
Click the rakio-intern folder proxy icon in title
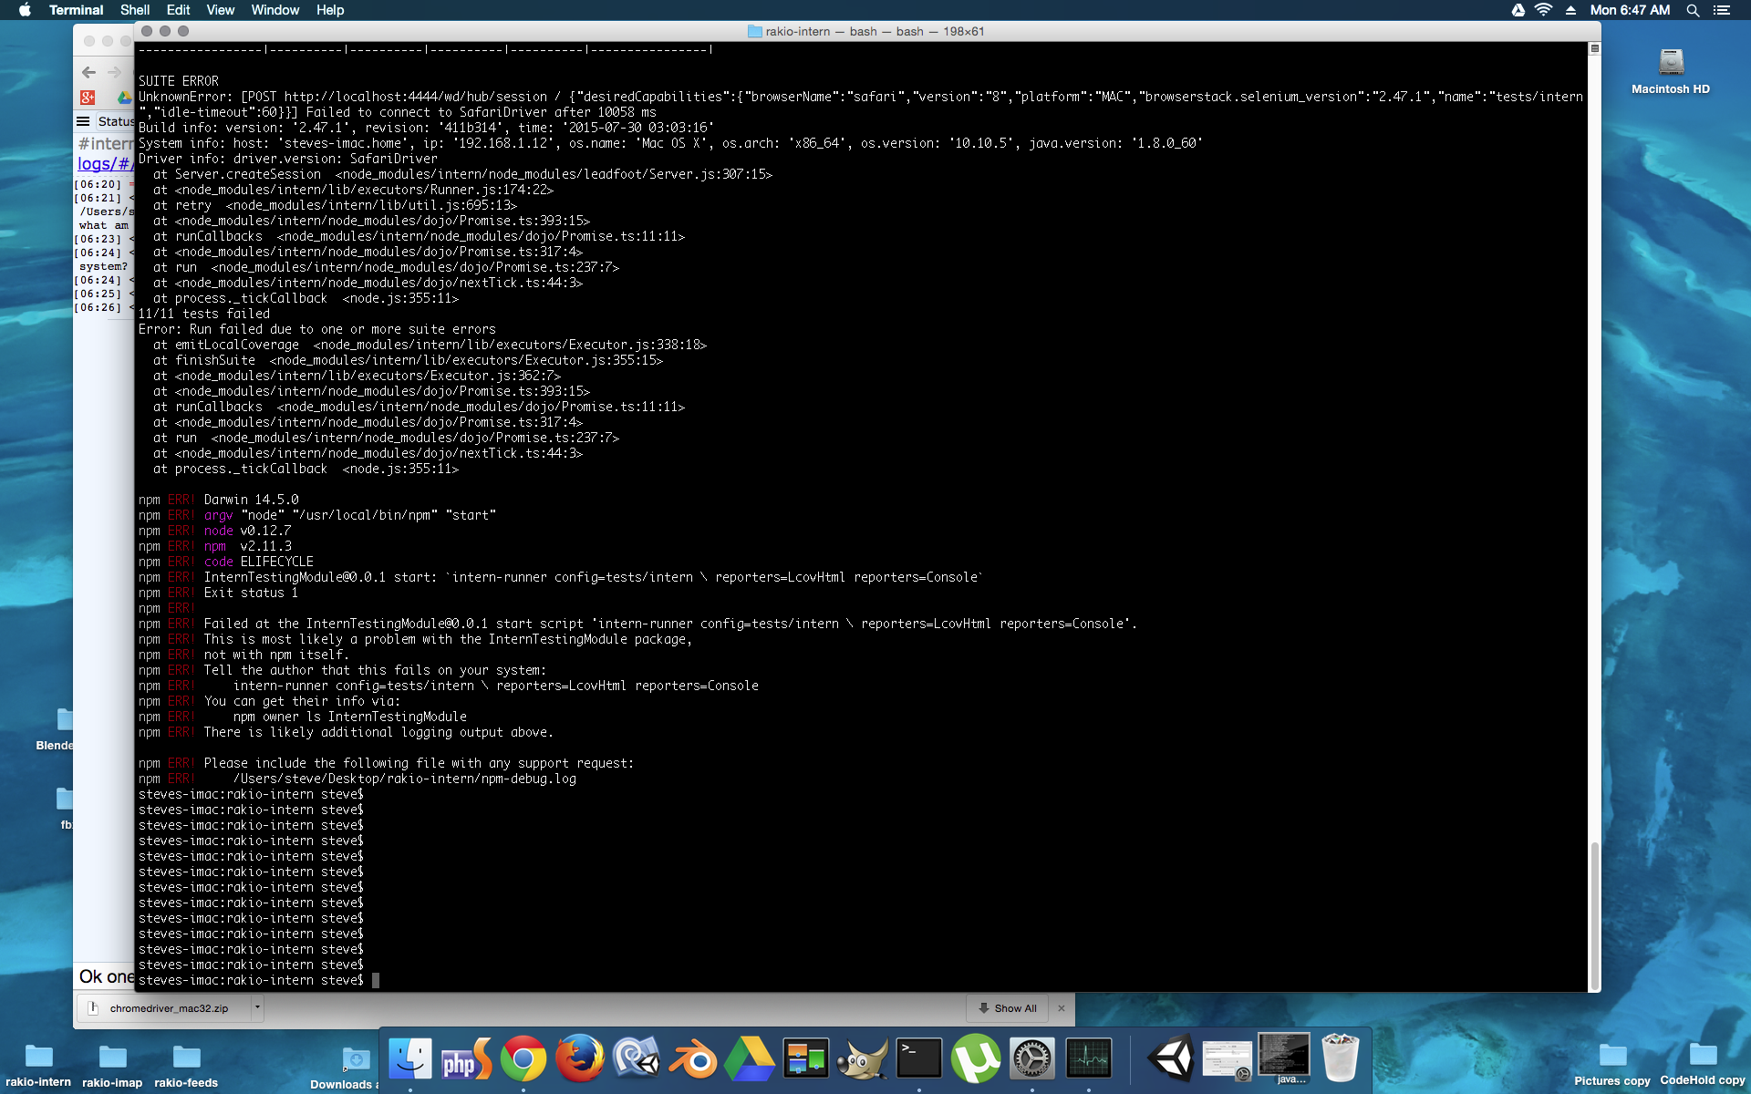[754, 31]
